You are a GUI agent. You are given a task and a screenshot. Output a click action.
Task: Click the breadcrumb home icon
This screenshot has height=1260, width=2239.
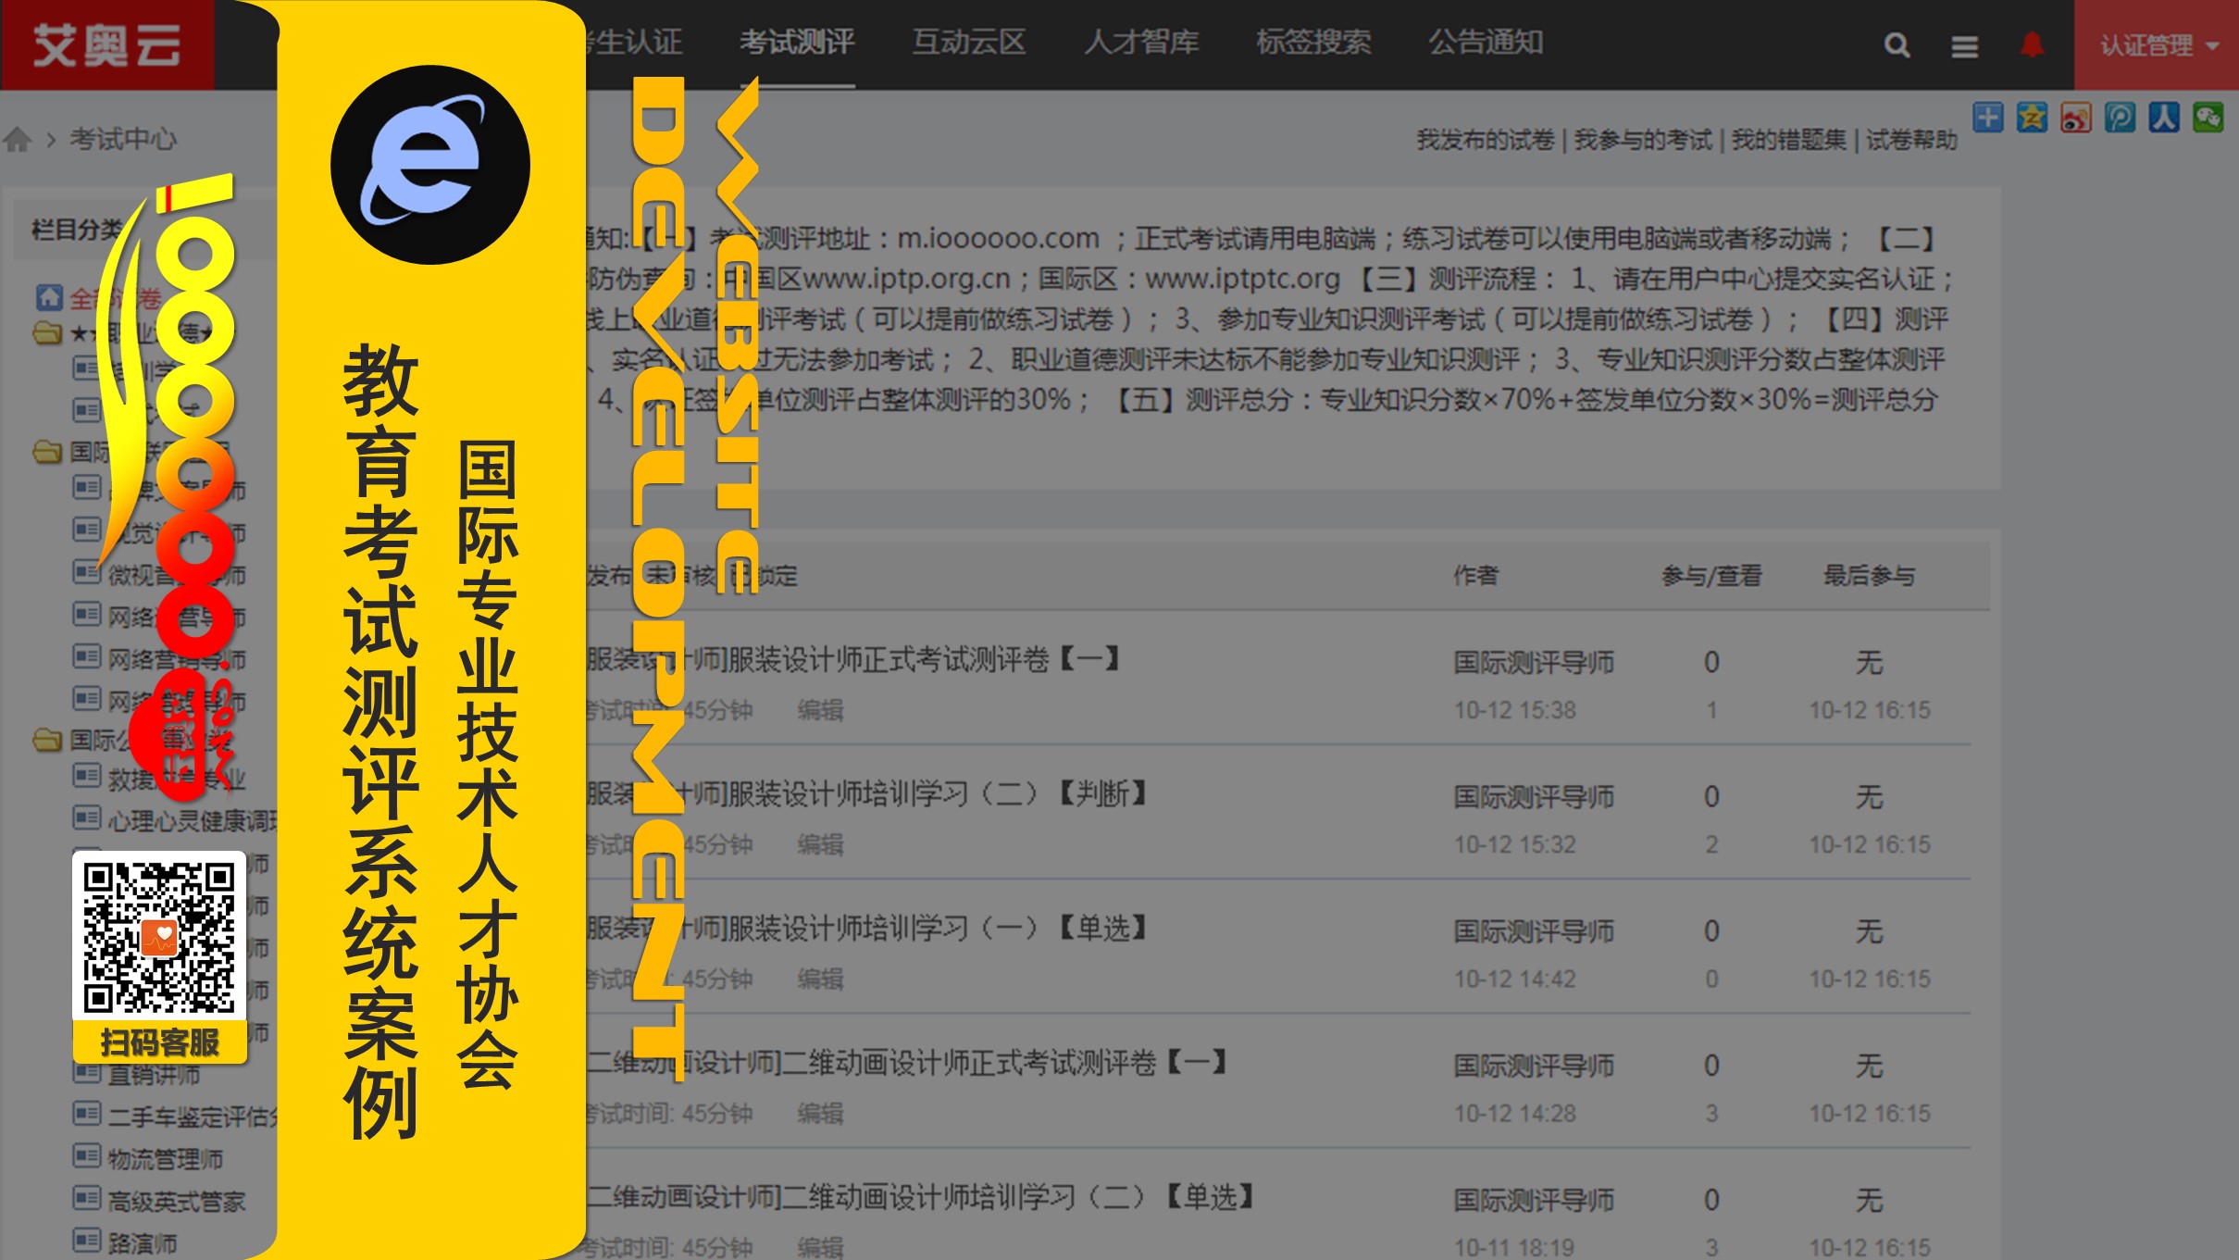[x=18, y=140]
